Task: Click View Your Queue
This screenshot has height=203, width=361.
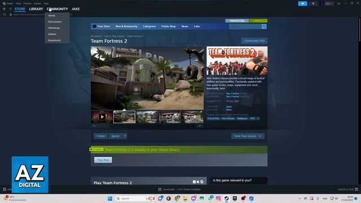Action: 248,136
